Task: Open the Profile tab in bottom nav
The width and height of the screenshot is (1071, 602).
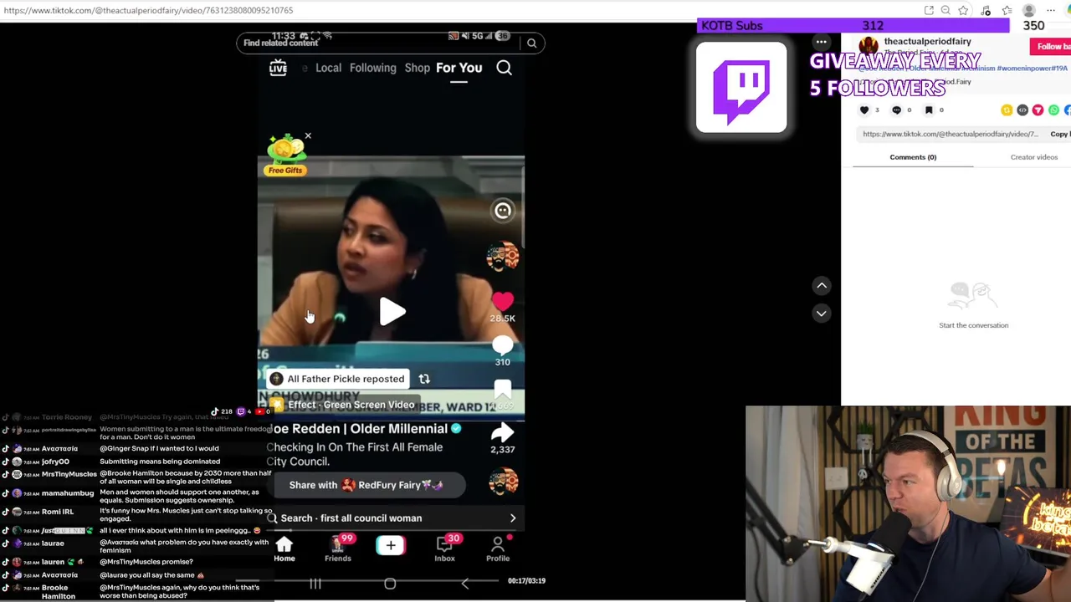Action: [498, 549]
